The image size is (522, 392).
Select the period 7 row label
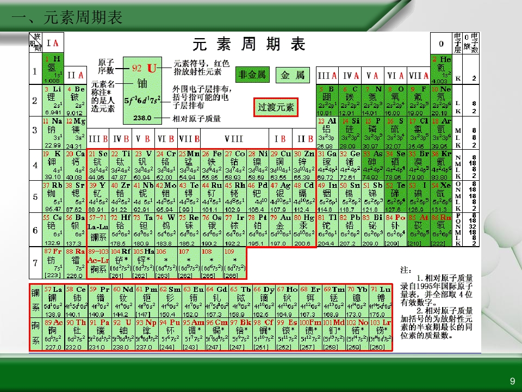coord(35,263)
